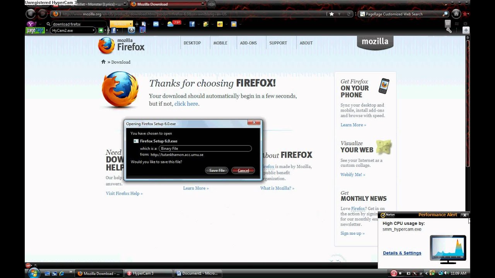Open the MOBILE navigation menu

coord(220,43)
